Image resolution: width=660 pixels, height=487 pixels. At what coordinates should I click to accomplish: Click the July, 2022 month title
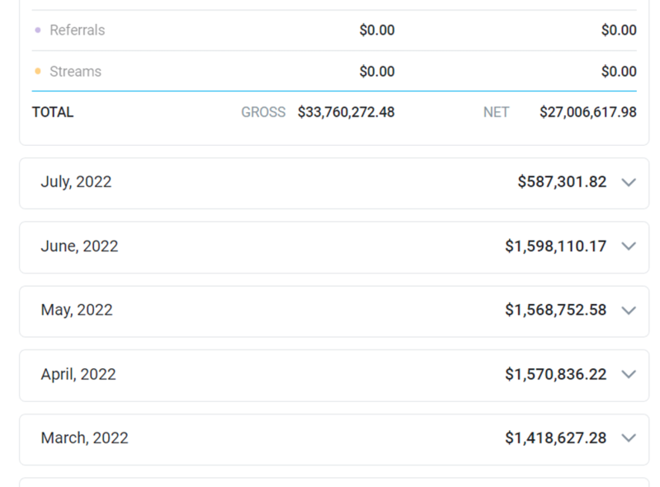click(76, 182)
